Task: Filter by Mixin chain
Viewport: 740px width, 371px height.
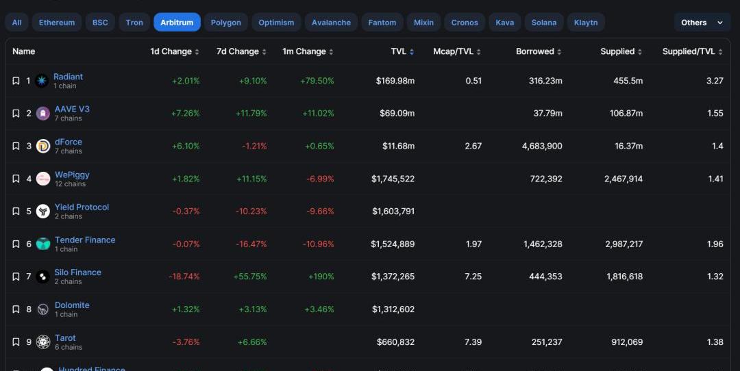Action: 424,22
